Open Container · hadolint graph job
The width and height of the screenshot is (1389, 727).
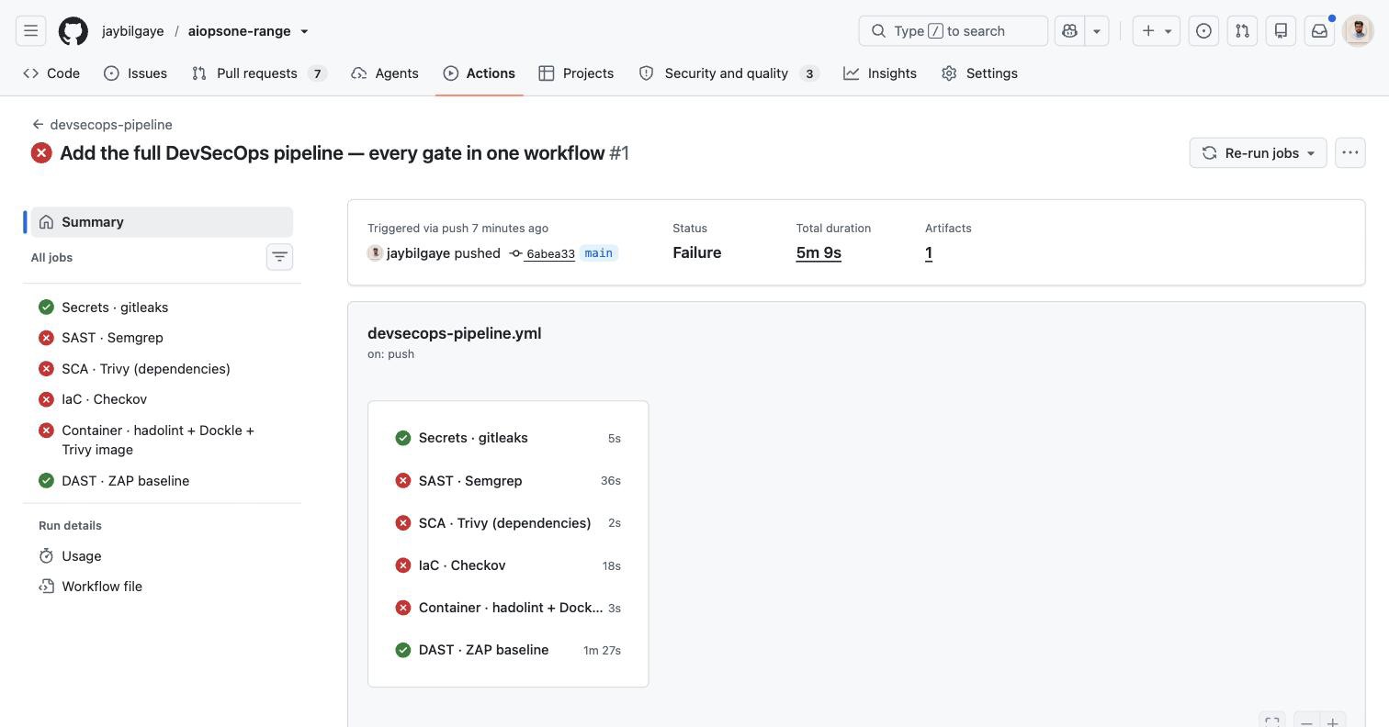508,608
